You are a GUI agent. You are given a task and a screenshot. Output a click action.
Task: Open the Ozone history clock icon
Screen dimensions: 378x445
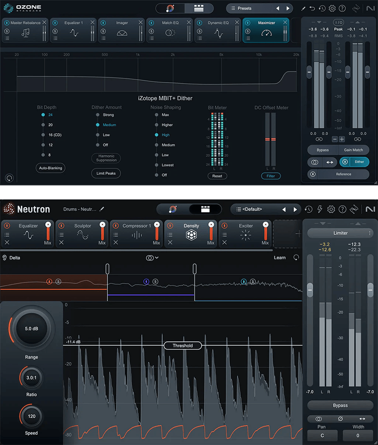pos(322,8)
